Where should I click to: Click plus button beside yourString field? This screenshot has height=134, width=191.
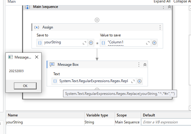tap(91, 43)
